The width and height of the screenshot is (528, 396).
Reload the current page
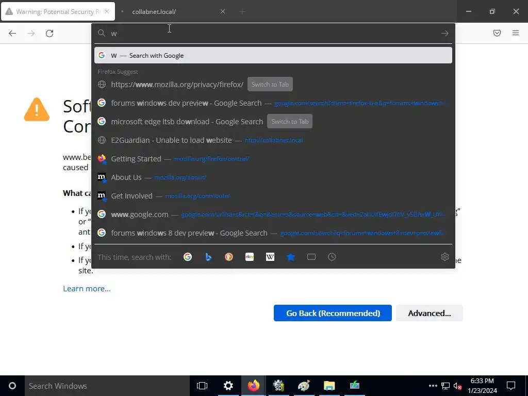tap(49, 34)
